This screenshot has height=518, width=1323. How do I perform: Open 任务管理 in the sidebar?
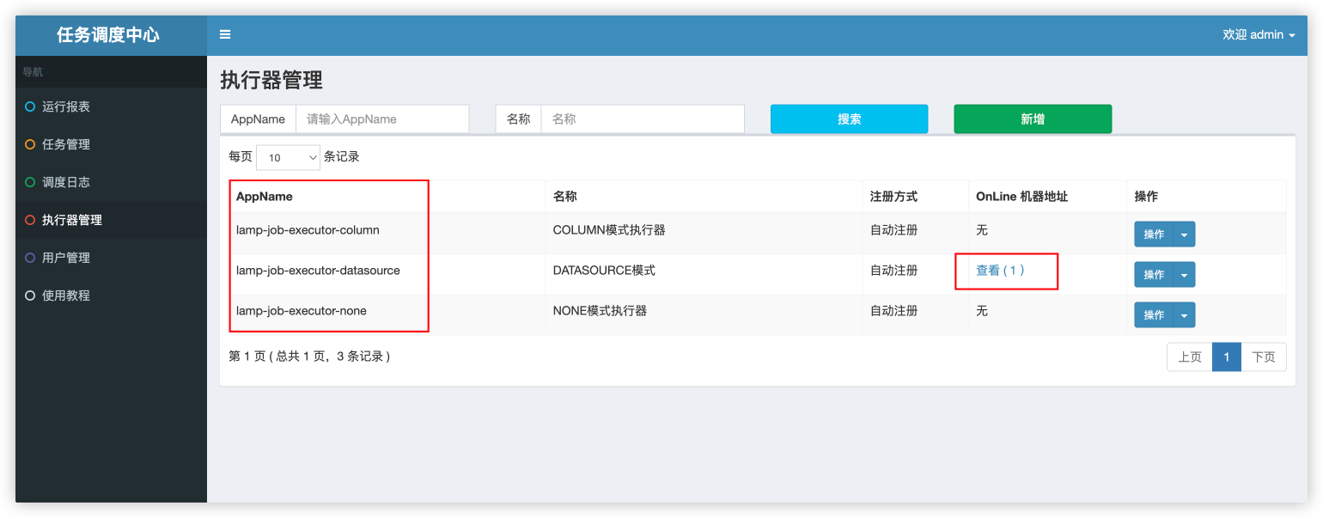point(66,144)
